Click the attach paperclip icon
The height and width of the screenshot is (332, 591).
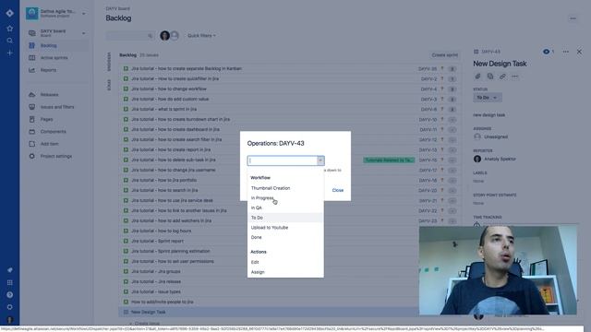point(477,77)
